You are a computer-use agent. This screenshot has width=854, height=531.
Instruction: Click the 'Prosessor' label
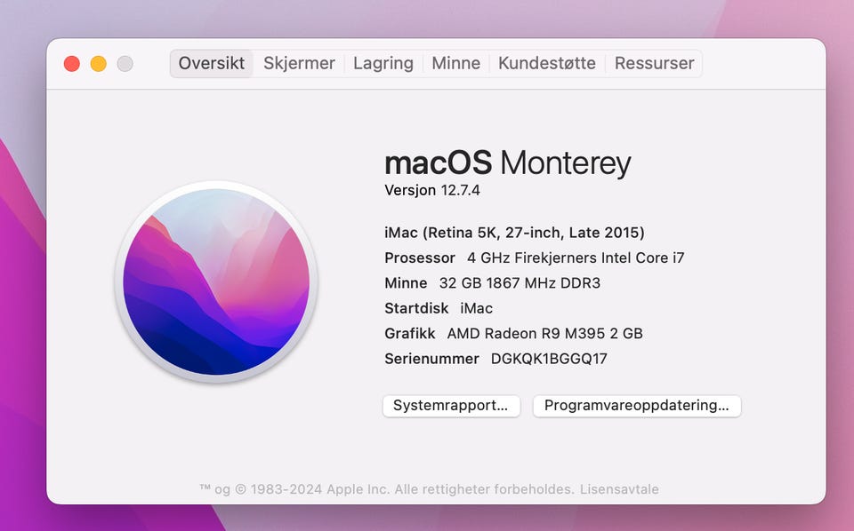point(420,258)
